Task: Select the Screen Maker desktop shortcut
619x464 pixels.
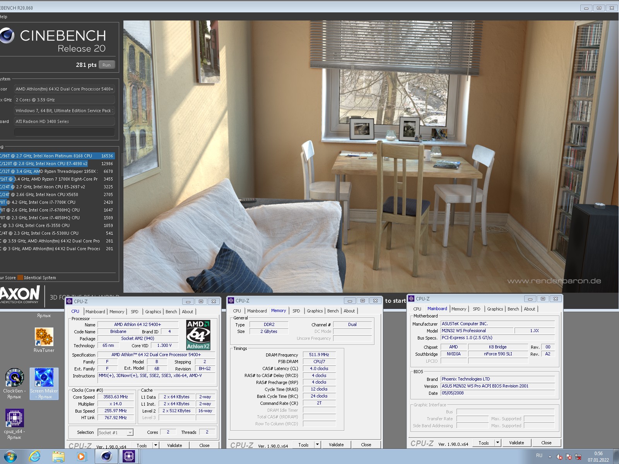Action: coord(44,384)
